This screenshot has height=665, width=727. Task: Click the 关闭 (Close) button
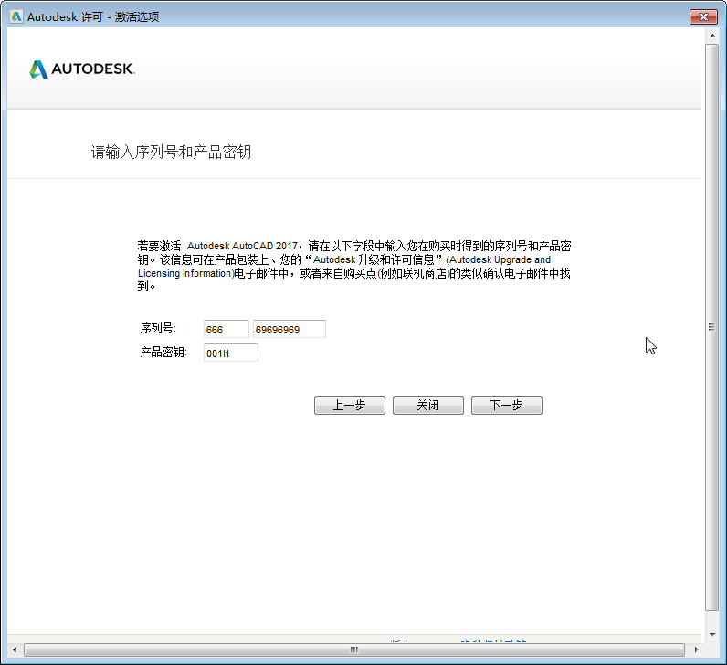(x=428, y=406)
